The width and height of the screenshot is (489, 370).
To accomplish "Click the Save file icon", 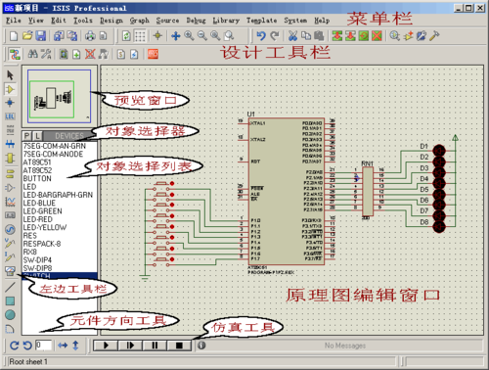I will click(41, 35).
